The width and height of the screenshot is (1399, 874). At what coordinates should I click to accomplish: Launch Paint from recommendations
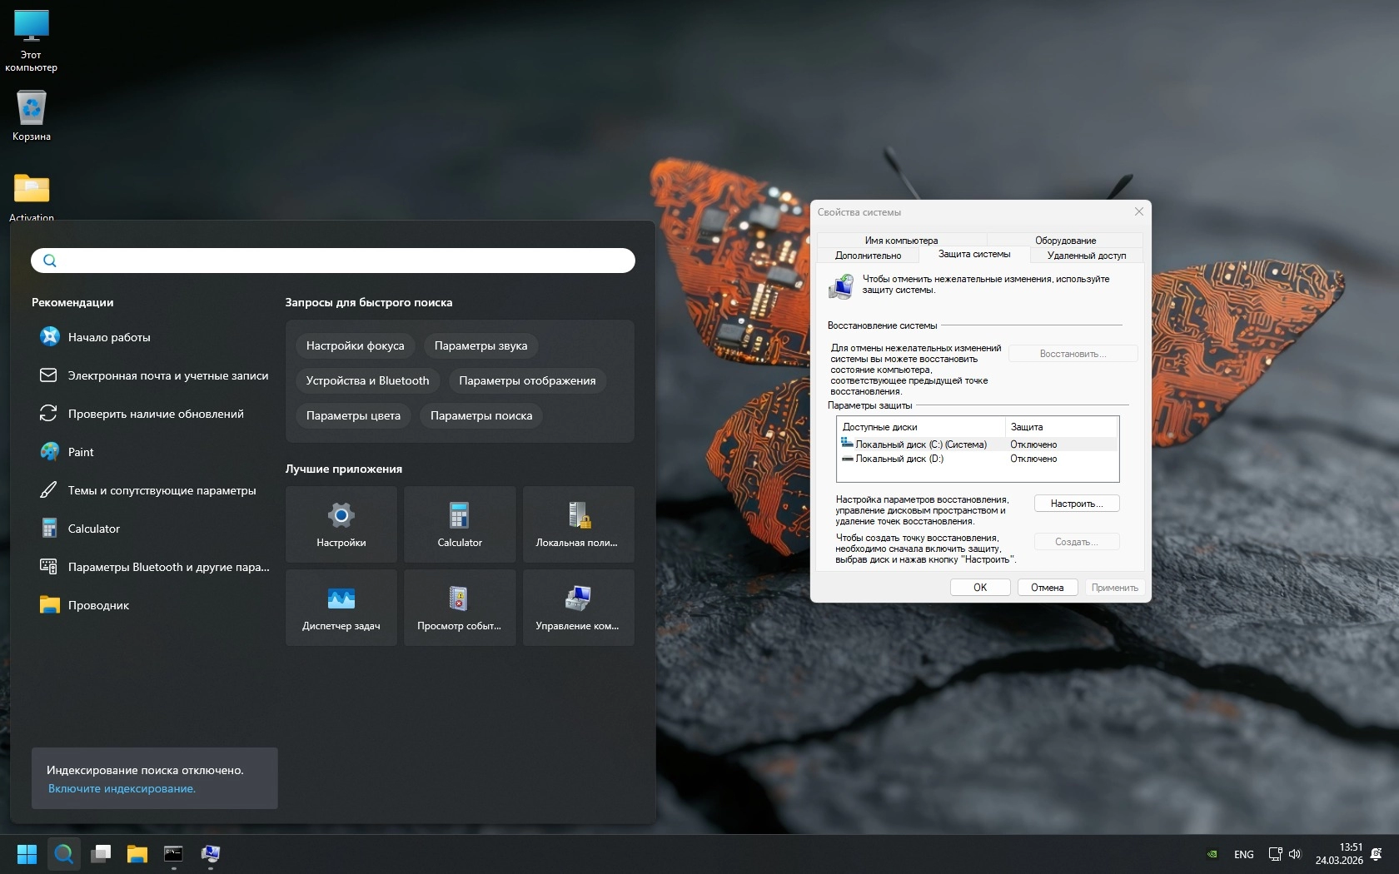click(153, 452)
